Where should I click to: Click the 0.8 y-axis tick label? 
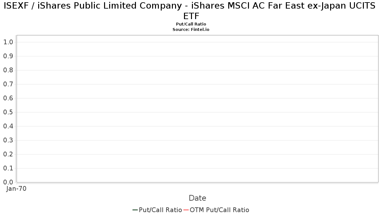click(x=8, y=70)
